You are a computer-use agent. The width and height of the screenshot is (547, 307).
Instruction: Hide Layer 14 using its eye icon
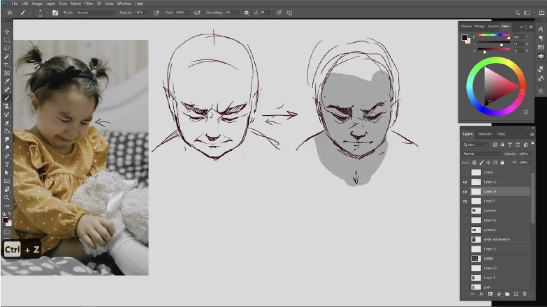point(465,192)
